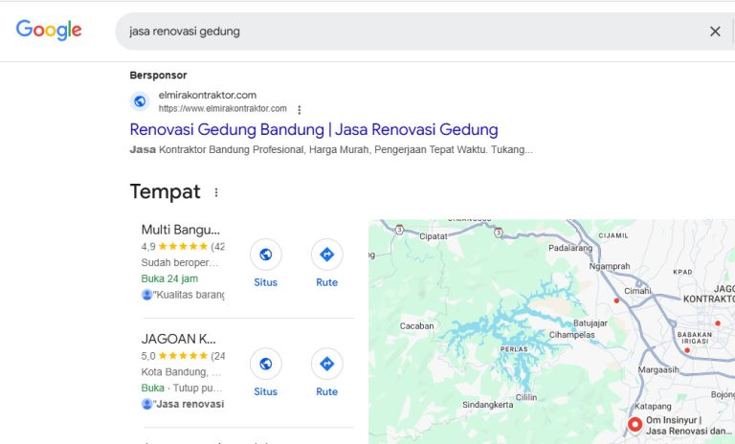The height and width of the screenshot is (444, 735).
Task: Select the Multi Bangu... place listing
Action: 181,230
